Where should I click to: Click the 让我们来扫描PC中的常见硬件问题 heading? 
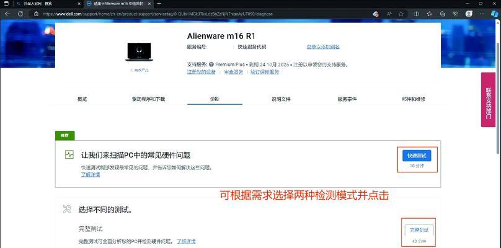(x=135, y=156)
